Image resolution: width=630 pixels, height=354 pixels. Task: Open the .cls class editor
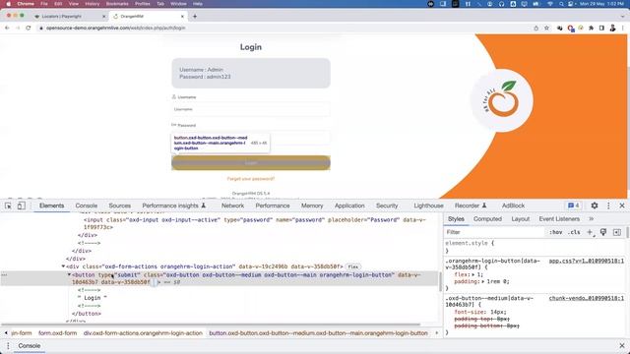pos(574,232)
